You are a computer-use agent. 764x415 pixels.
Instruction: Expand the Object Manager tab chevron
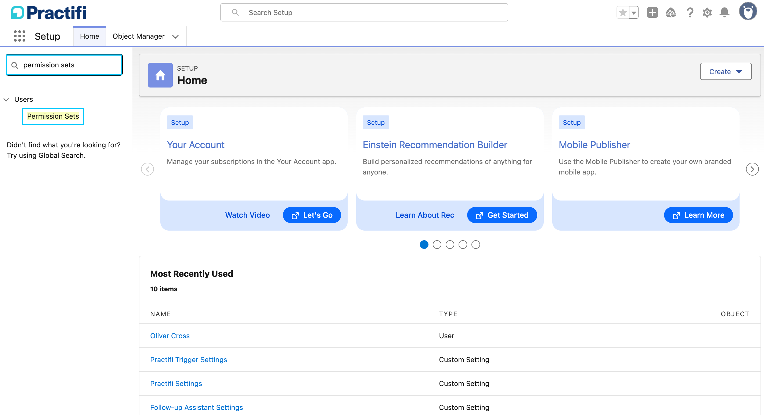176,37
